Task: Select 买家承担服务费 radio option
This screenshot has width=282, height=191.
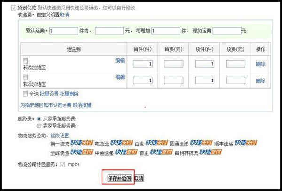Action: pyautogui.click(x=39, y=119)
